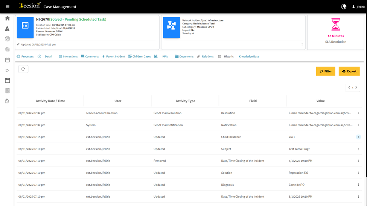Open the alerts triangle sidebar icon
Image resolution: width=367 pixels, height=206 pixels.
click(x=7, y=29)
